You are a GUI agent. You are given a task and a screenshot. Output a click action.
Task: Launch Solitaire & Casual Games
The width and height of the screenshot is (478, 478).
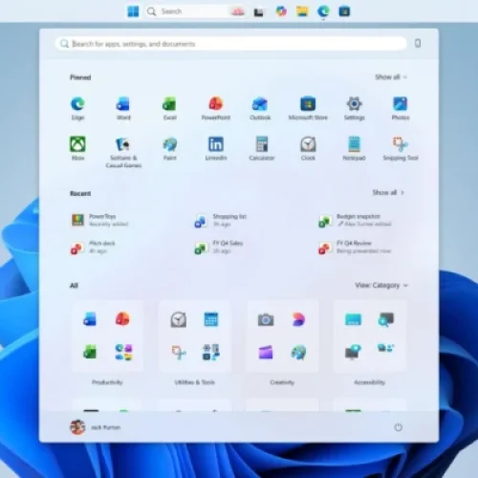[123, 152]
